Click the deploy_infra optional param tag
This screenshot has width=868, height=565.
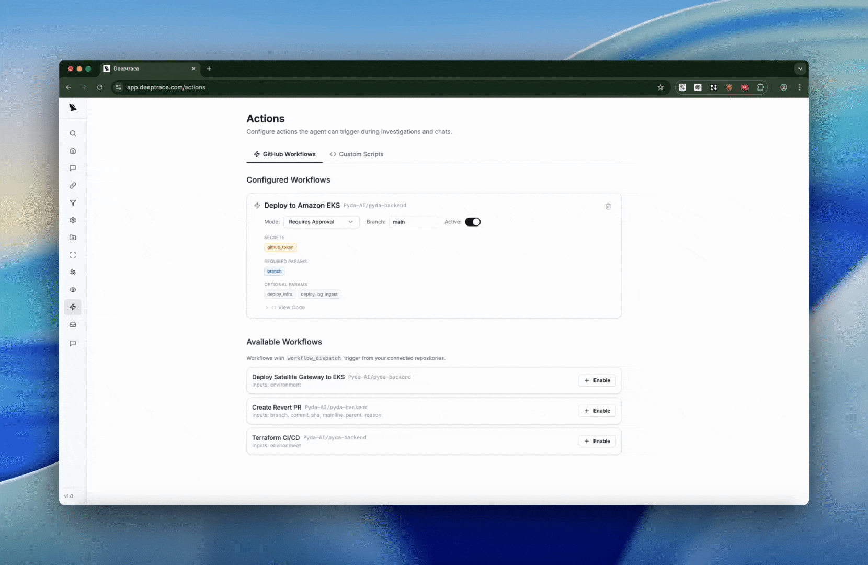280,294
